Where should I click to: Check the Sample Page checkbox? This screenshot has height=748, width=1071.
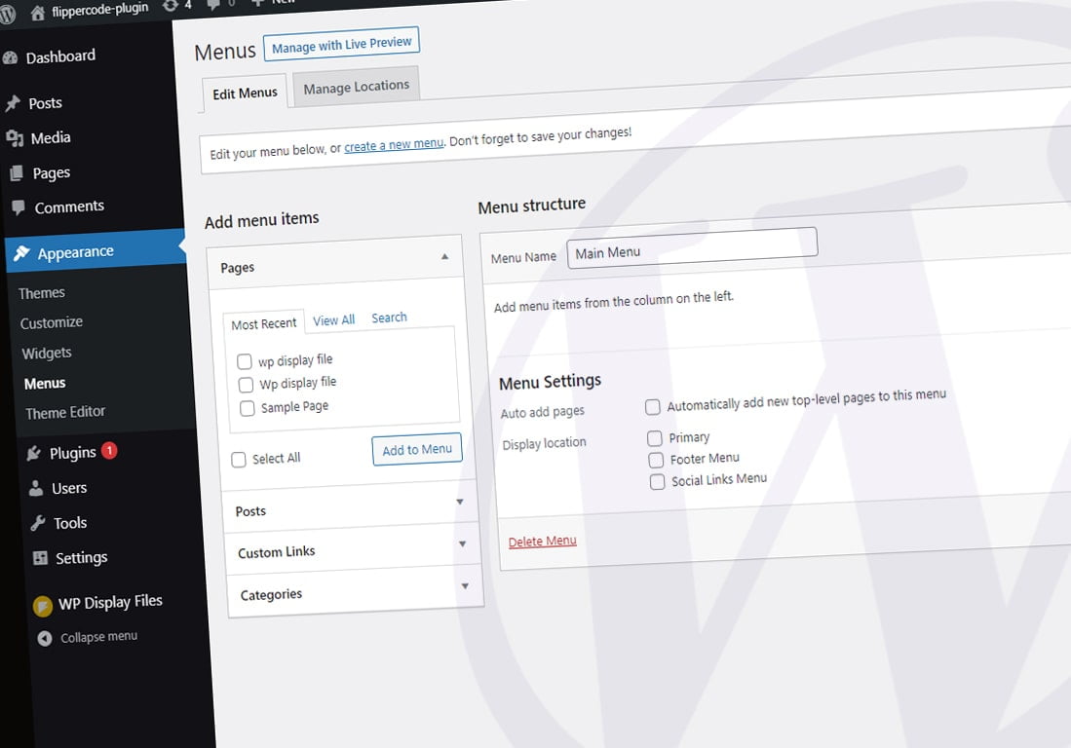pos(247,407)
